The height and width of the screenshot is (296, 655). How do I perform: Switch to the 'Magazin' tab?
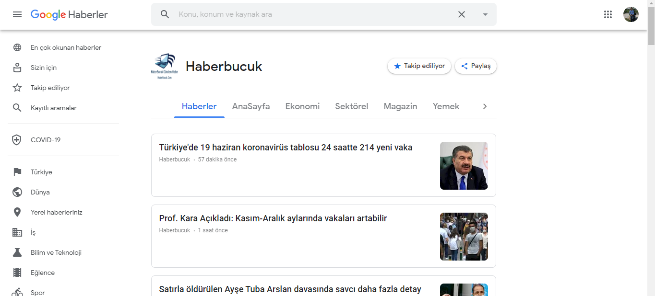point(401,106)
